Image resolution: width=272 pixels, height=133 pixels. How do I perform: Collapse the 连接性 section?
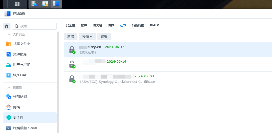(9, 88)
